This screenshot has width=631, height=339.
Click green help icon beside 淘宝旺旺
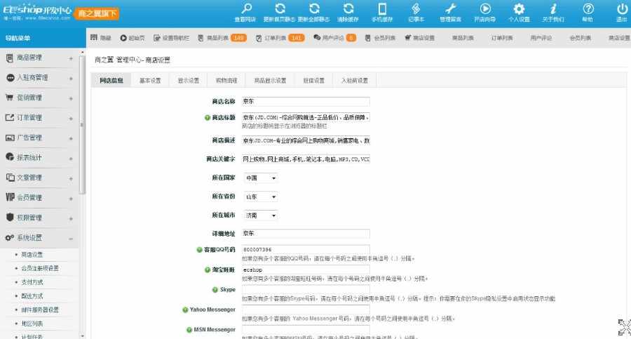pyautogui.click(x=208, y=270)
